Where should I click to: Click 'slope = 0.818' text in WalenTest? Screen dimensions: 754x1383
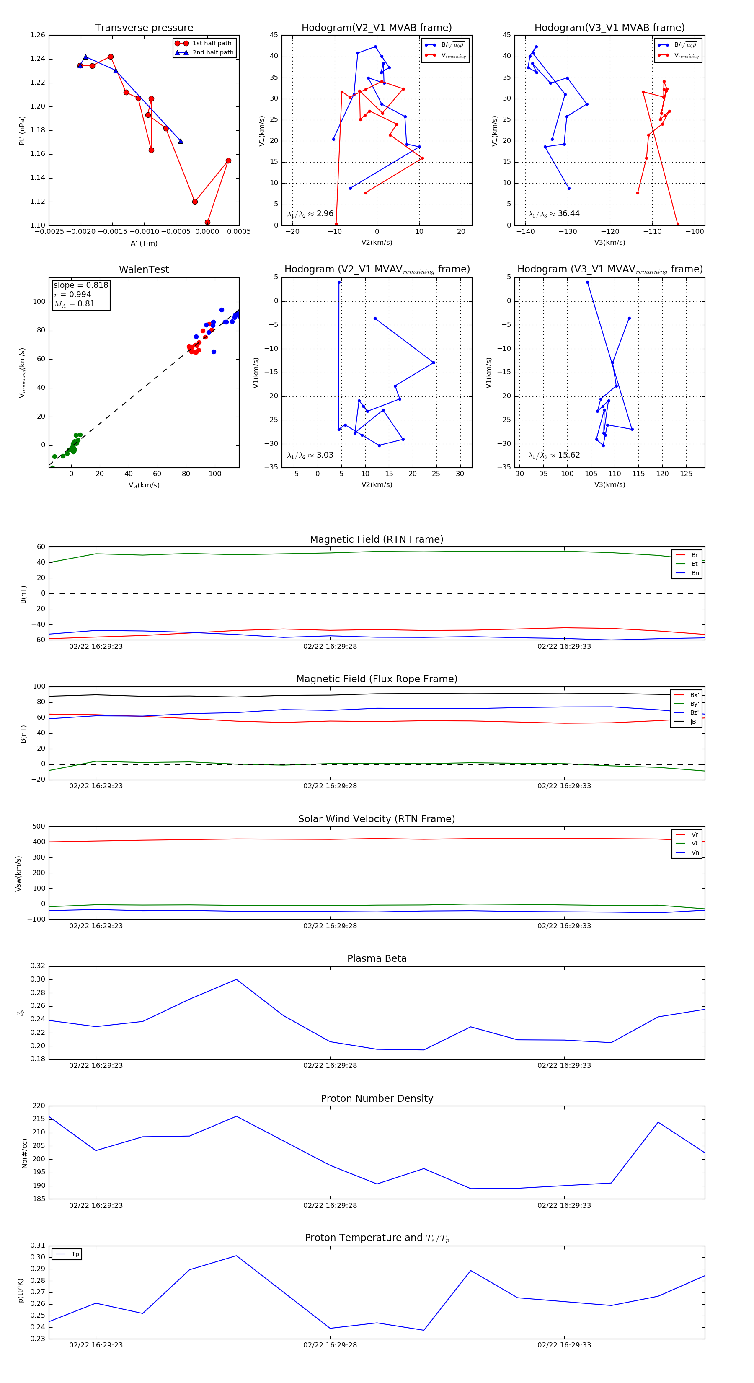tap(80, 285)
